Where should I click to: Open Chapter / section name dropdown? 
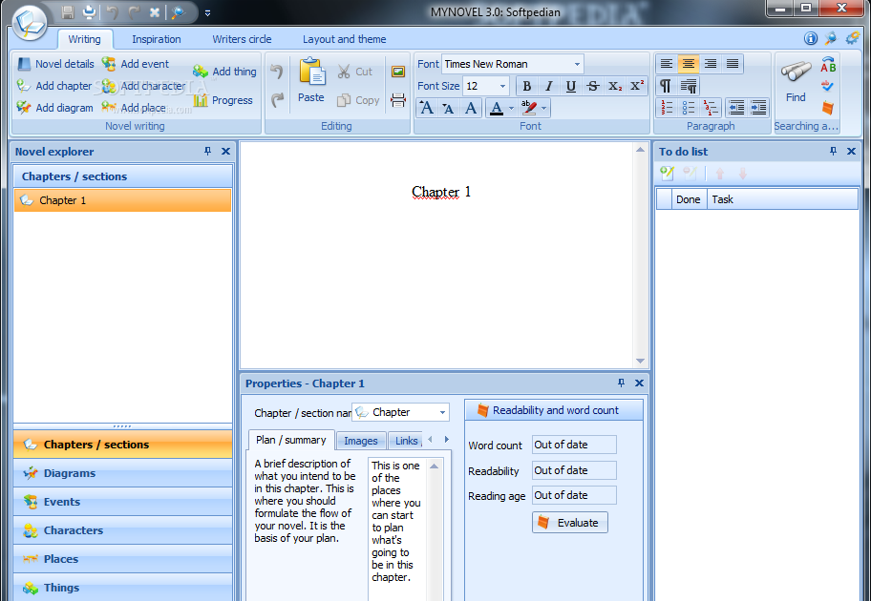pos(443,412)
